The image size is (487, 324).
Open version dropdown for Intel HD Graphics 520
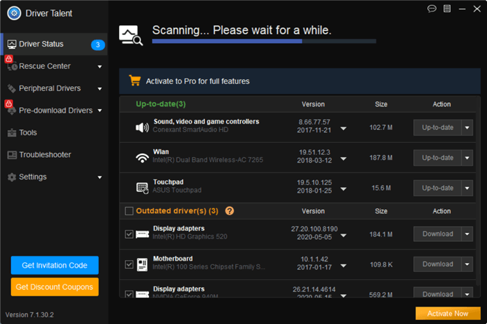click(x=343, y=236)
